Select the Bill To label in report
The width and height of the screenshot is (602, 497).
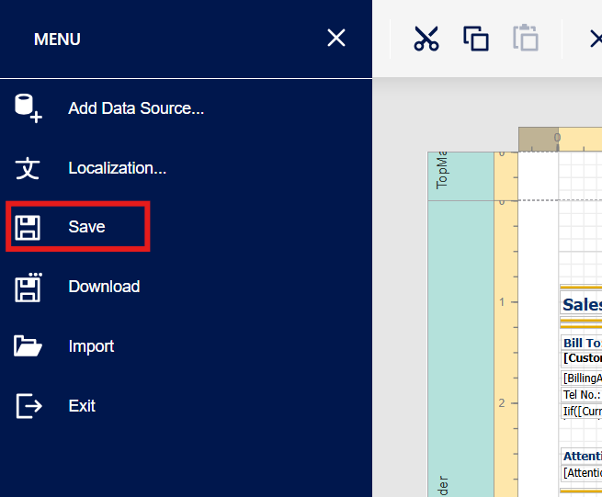click(x=581, y=343)
